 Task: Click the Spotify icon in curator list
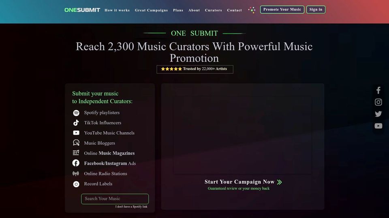[x=76, y=113]
